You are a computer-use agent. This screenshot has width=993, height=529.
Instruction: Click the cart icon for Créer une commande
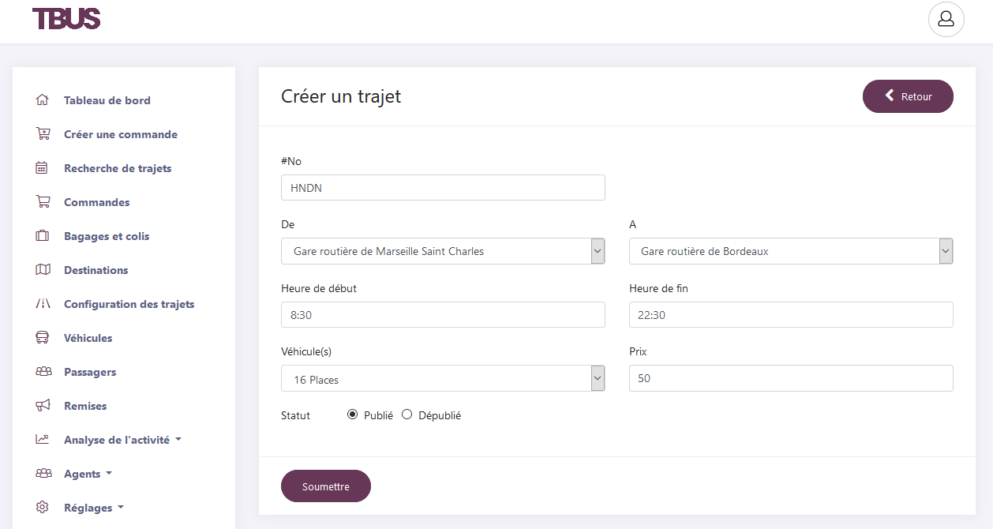(43, 134)
